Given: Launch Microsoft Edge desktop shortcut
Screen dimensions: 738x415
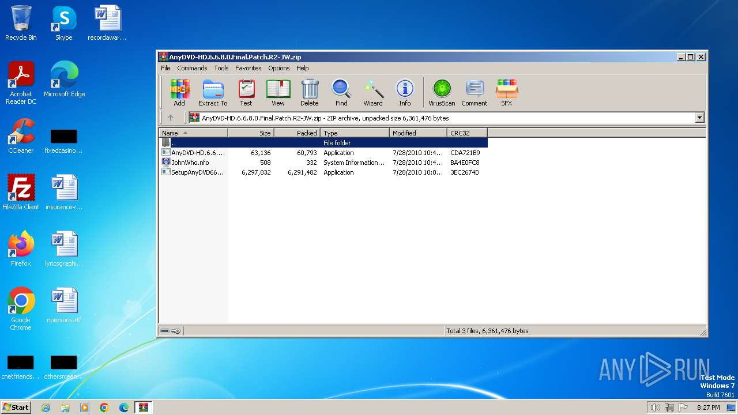Looking at the screenshot, I should click(x=64, y=80).
